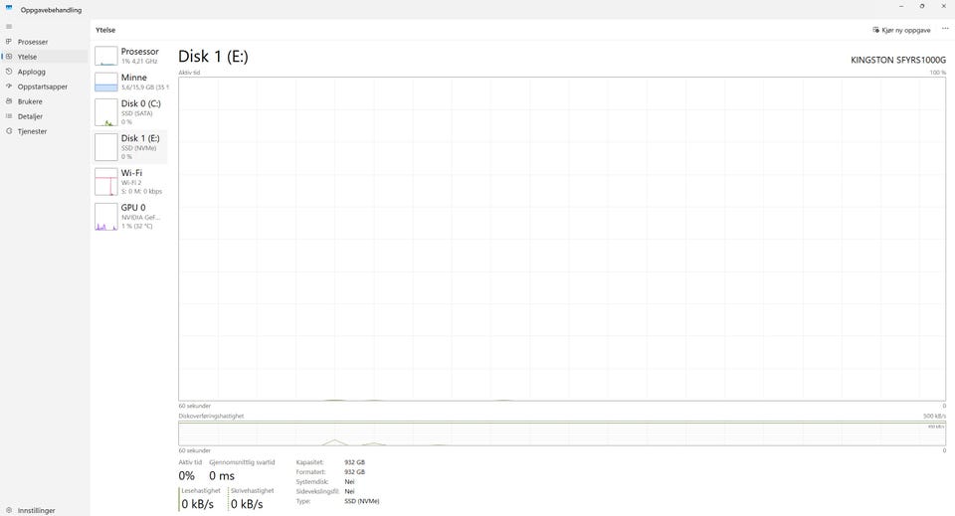
Task: Click the Wi-Fi label in the resource list
Action: (131, 173)
